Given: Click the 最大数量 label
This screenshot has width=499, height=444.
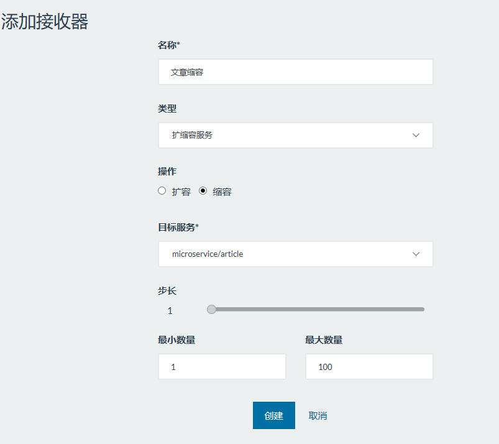Looking at the screenshot, I should point(324,340).
